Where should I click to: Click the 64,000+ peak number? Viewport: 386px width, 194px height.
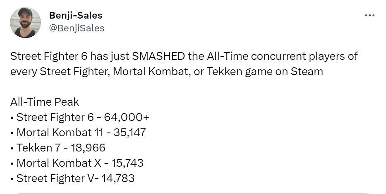click(x=127, y=117)
